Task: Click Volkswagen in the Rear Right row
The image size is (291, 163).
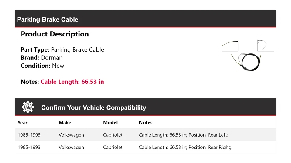Action: (71, 147)
